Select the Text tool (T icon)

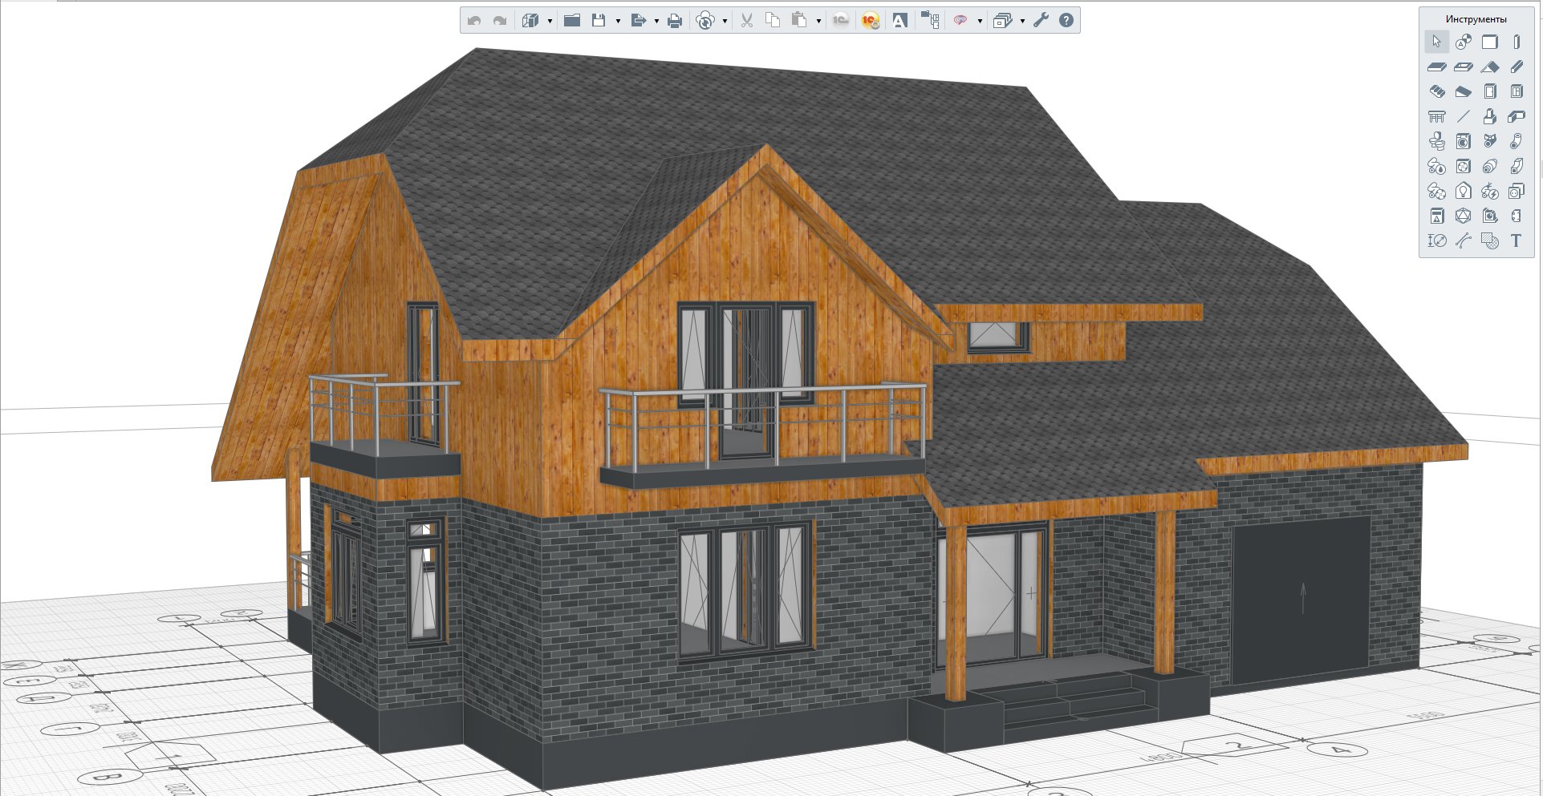point(1516,240)
